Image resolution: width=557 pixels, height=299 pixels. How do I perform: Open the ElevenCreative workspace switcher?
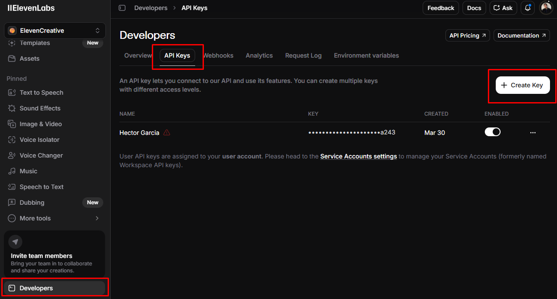(x=55, y=31)
